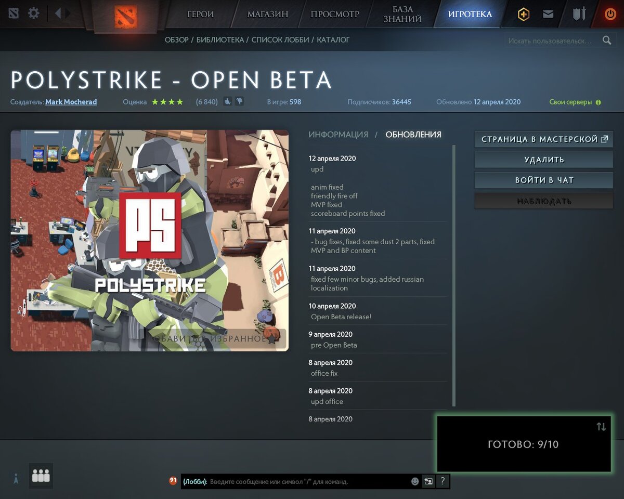
Task: Go to the ОБЗОР section
Action: 177,40
